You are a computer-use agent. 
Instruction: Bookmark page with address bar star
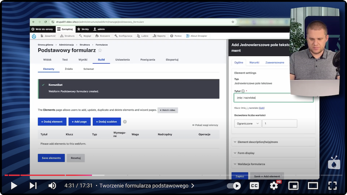(x=233, y=22)
